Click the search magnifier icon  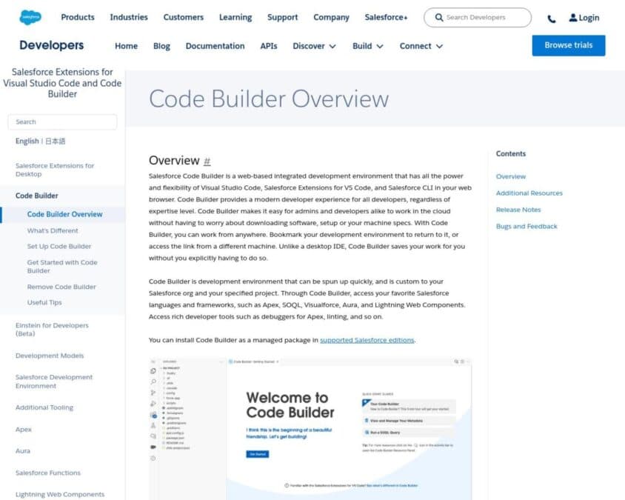[x=439, y=18]
